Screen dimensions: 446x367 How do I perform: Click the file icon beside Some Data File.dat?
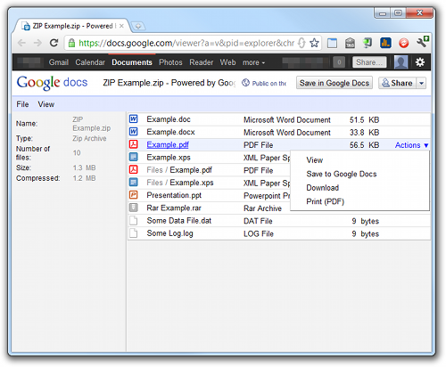[134, 220]
